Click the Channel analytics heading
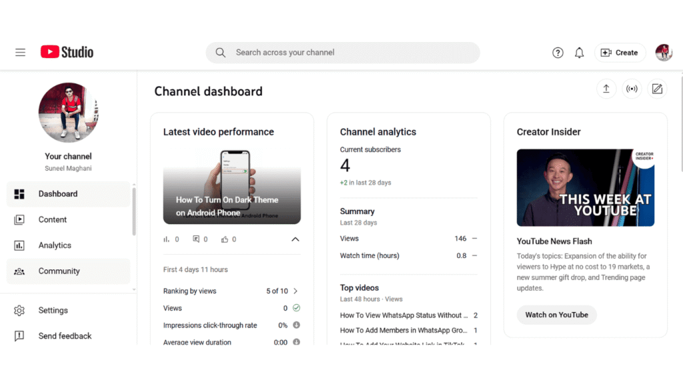Image resolution: width=683 pixels, height=384 pixels. (378, 132)
